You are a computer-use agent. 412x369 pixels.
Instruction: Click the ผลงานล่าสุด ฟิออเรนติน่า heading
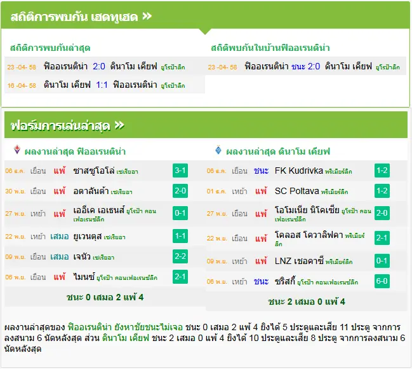(75, 151)
